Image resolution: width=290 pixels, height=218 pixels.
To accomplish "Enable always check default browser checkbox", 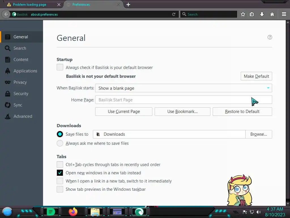I will (x=60, y=67).
